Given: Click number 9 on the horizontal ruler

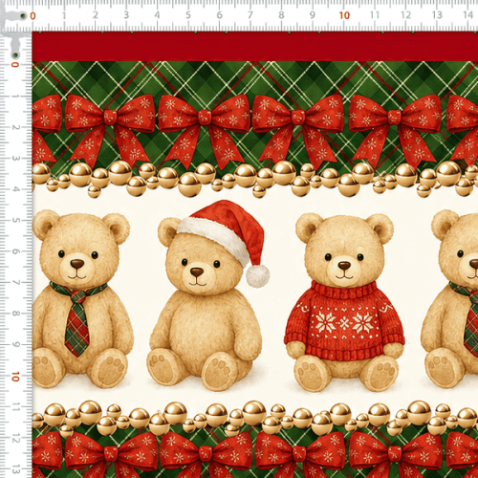Looking at the screenshot, I should pyautogui.click(x=313, y=15).
